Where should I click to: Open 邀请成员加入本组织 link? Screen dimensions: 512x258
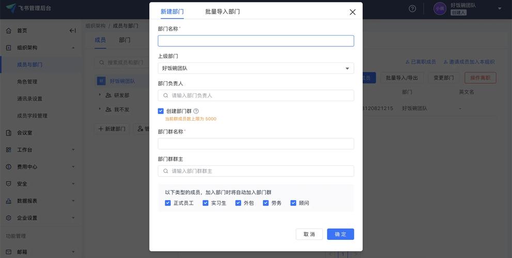coord(469,62)
